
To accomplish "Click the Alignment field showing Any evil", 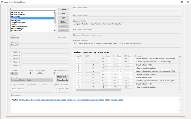I will click(40, 46).
